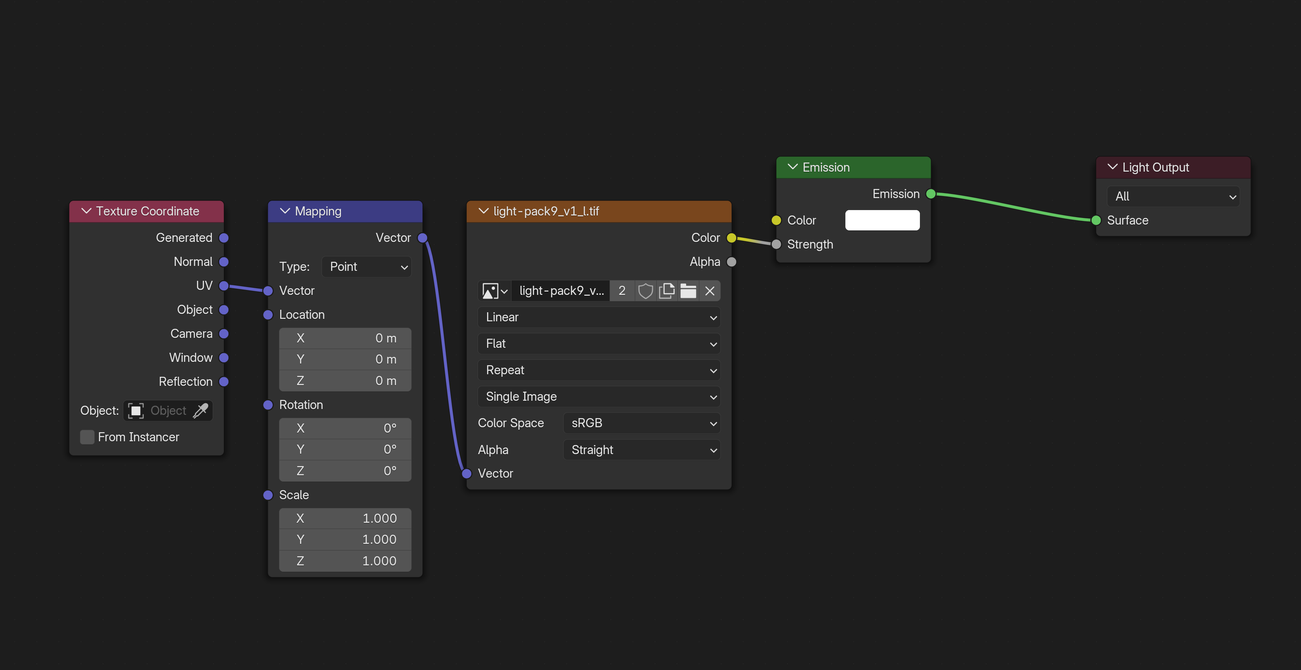Open the sRGB Color Space dropdown
Image resolution: width=1301 pixels, height=670 pixels.
[642, 423]
